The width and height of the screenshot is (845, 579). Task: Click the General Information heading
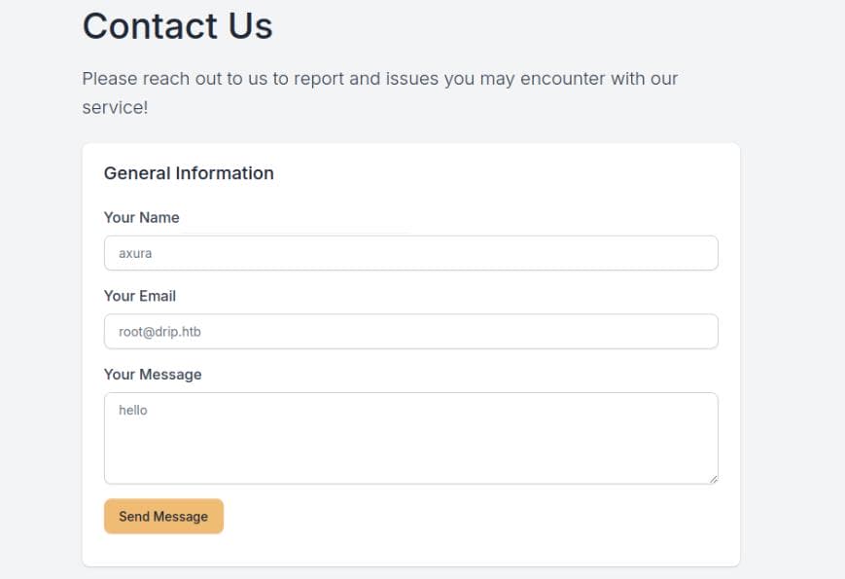click(189, 173)
